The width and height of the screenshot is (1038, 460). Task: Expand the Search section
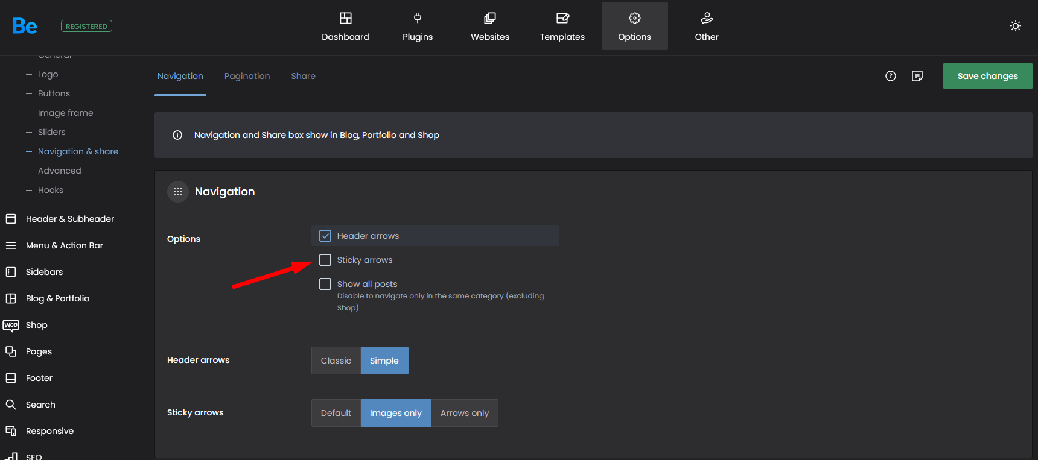click(x=40, y=405)
